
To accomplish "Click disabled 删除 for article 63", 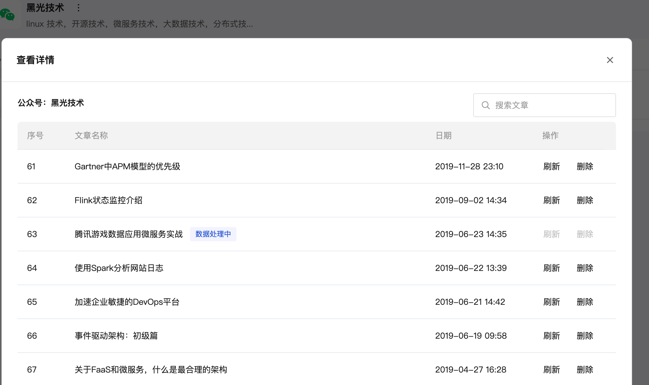I will (x=585, y=234).
